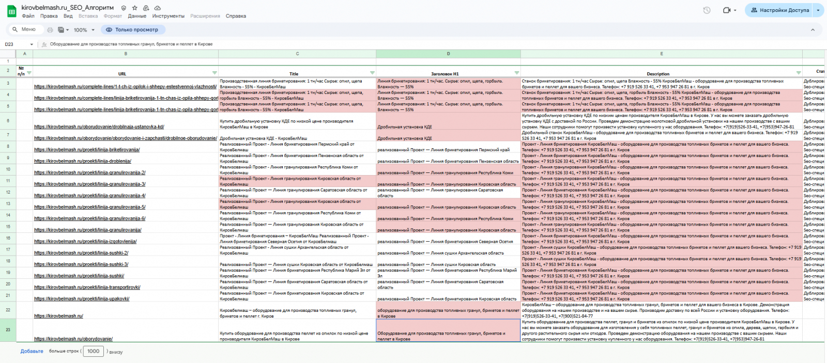
Task: Toggle filter on the Title column
Action: [372, 73]
